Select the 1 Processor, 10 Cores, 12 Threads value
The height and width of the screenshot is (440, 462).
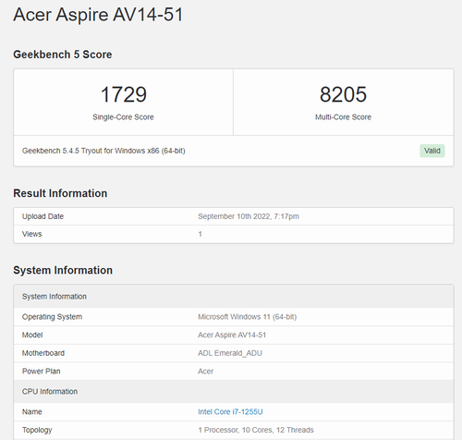pos(256,430)
